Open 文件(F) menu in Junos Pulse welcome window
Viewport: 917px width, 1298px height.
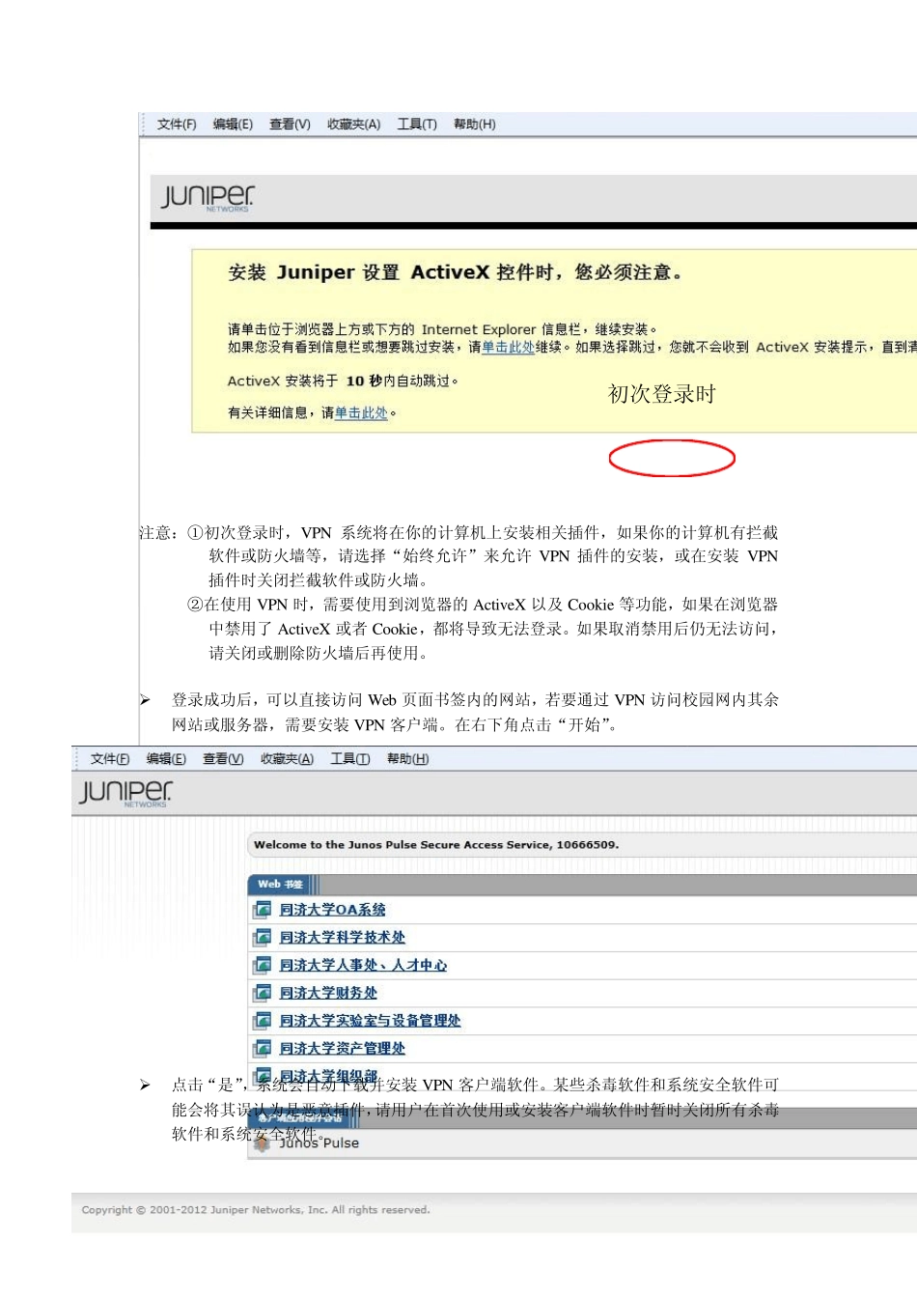tap(110, 759)
